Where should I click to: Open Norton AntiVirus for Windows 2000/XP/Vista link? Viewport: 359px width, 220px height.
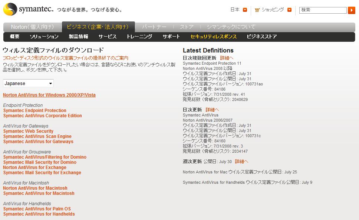[x=49, y=95]
